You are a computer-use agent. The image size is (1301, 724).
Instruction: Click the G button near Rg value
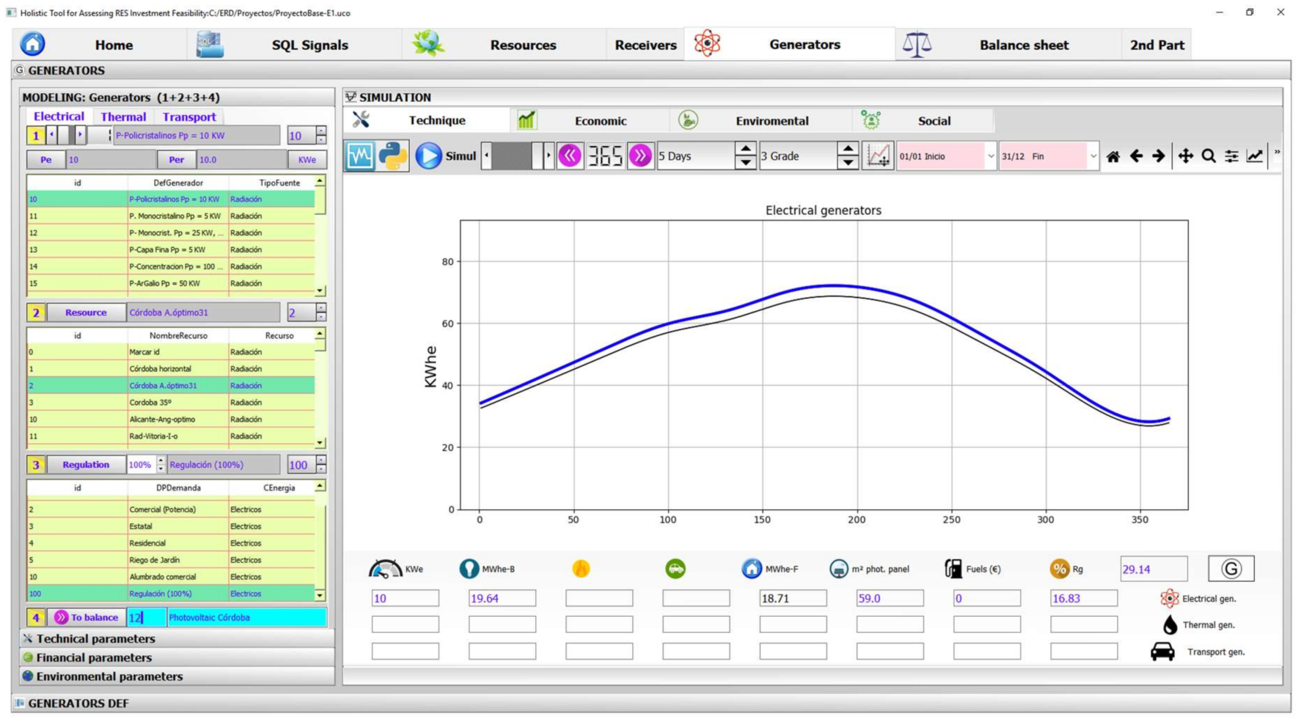click(1231, 569)
